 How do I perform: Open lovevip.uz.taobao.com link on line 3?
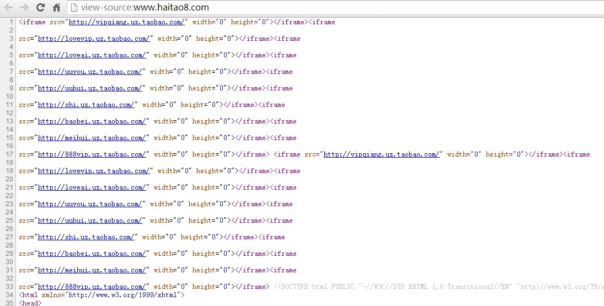click(x=94, y=39)
